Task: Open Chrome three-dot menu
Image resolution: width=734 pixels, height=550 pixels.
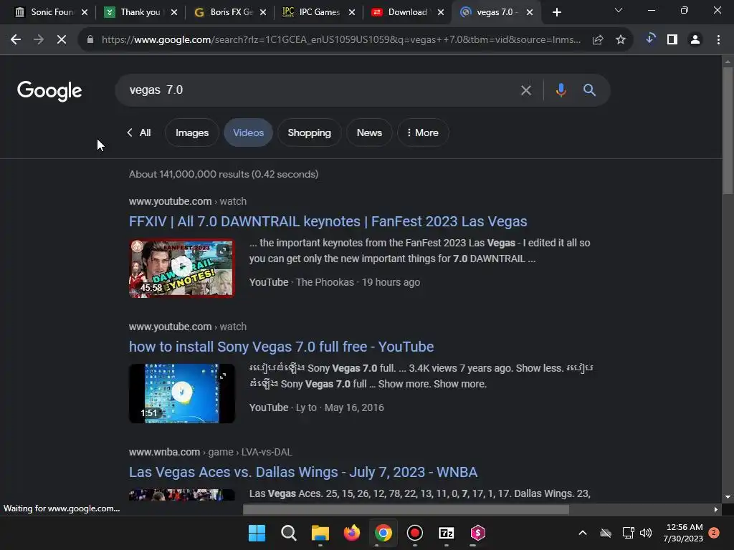Action: point(718,40)
